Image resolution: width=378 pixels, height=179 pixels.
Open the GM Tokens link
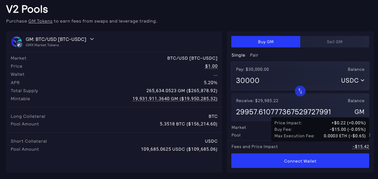click(x=40, y=21)
